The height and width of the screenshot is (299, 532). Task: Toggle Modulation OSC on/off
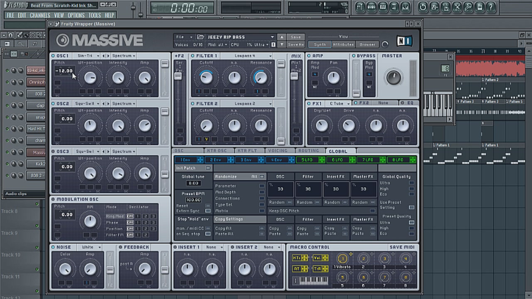54,199
